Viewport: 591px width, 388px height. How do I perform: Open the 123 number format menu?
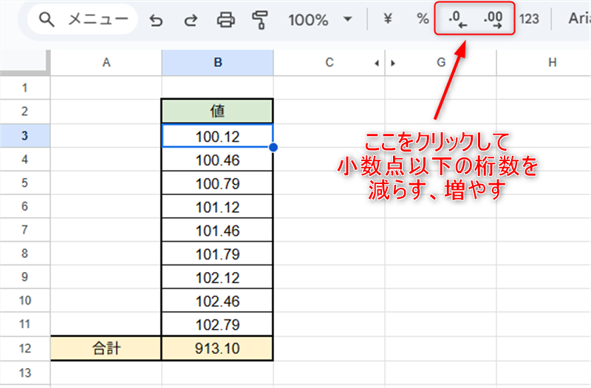(529, 19)
